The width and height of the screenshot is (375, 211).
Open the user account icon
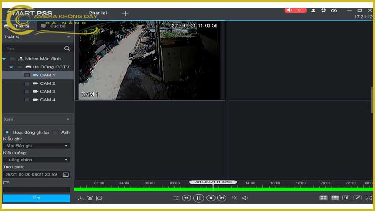coord(313,10)
